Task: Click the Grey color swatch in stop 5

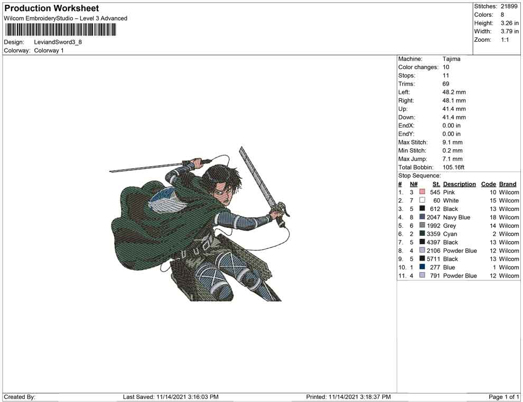Action: click(x=422, y=225)
